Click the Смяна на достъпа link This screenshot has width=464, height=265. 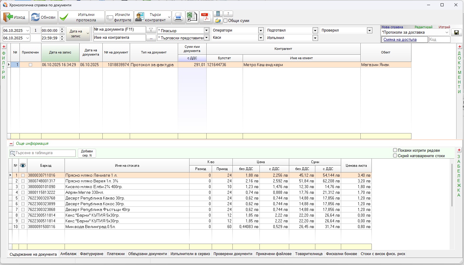(x=400, y=40)
